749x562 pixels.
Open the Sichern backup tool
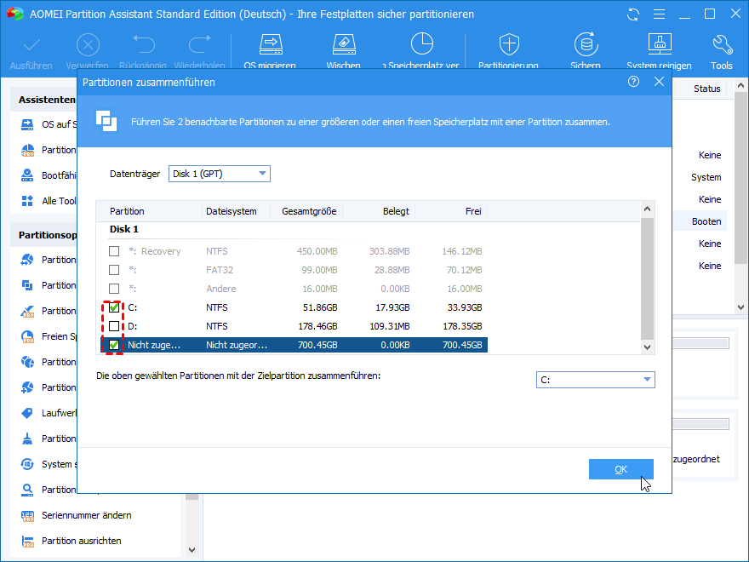click(x=585, y=46)
